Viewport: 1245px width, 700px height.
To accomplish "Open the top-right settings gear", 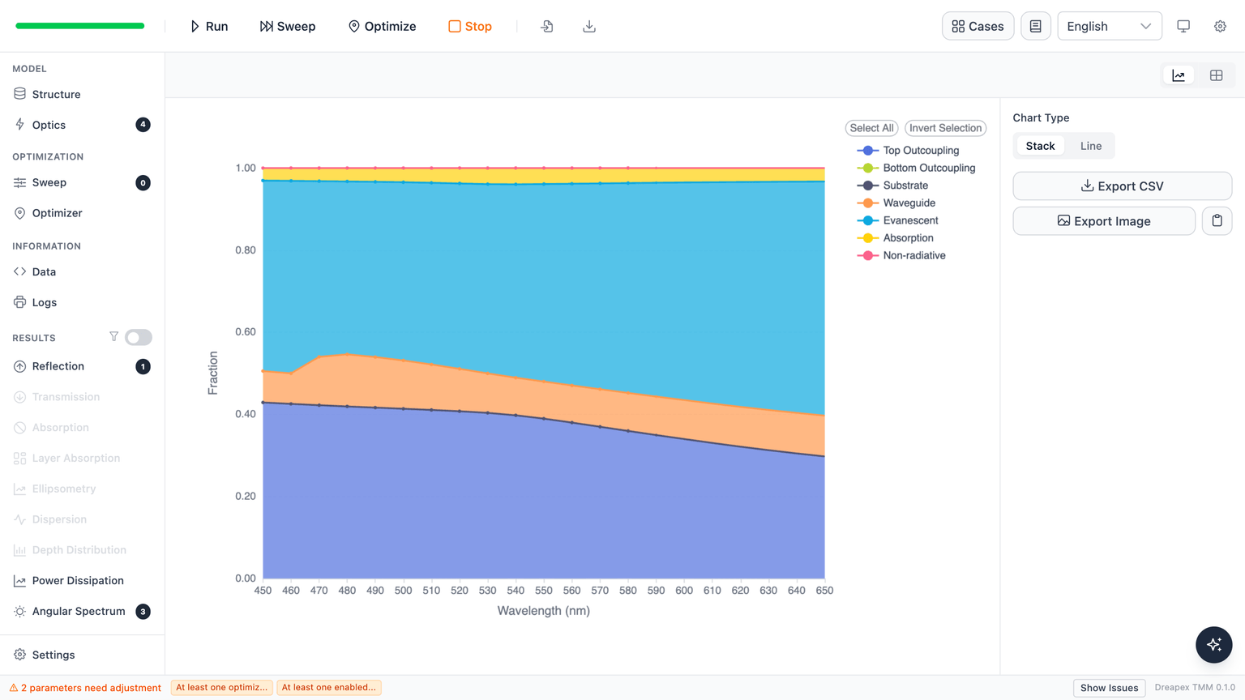I will [1220, 26].
